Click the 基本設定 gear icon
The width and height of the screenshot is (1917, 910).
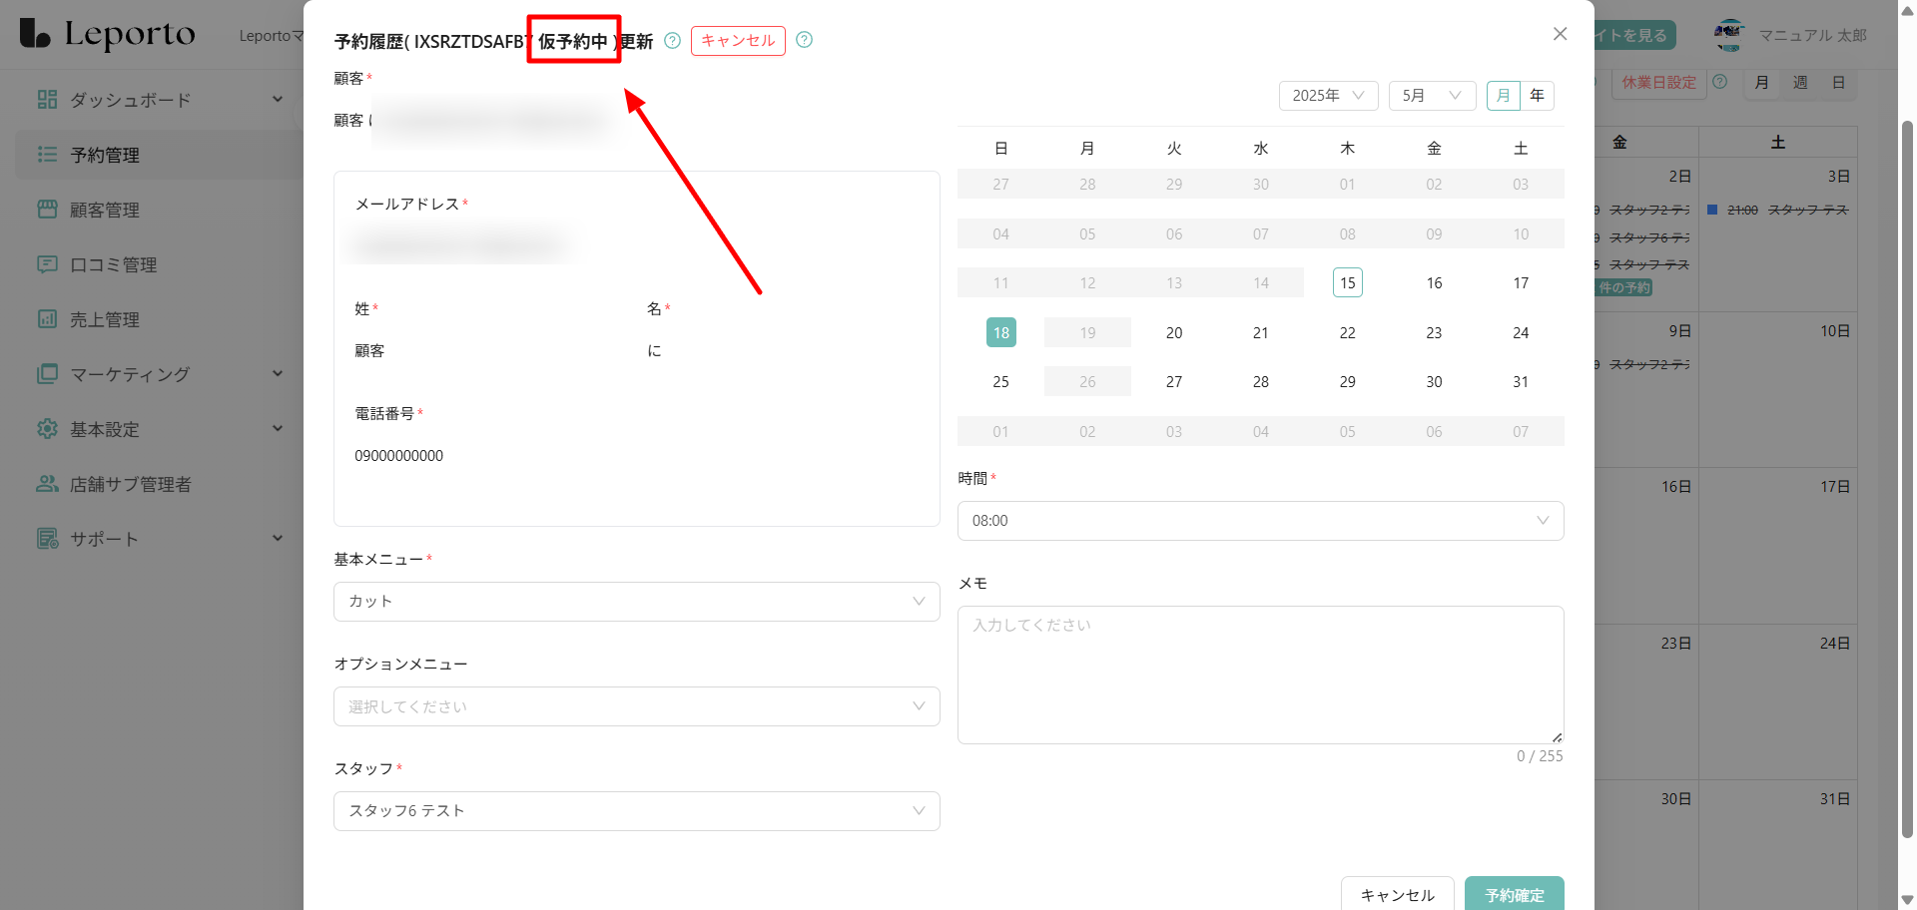(x=47, y=429)
